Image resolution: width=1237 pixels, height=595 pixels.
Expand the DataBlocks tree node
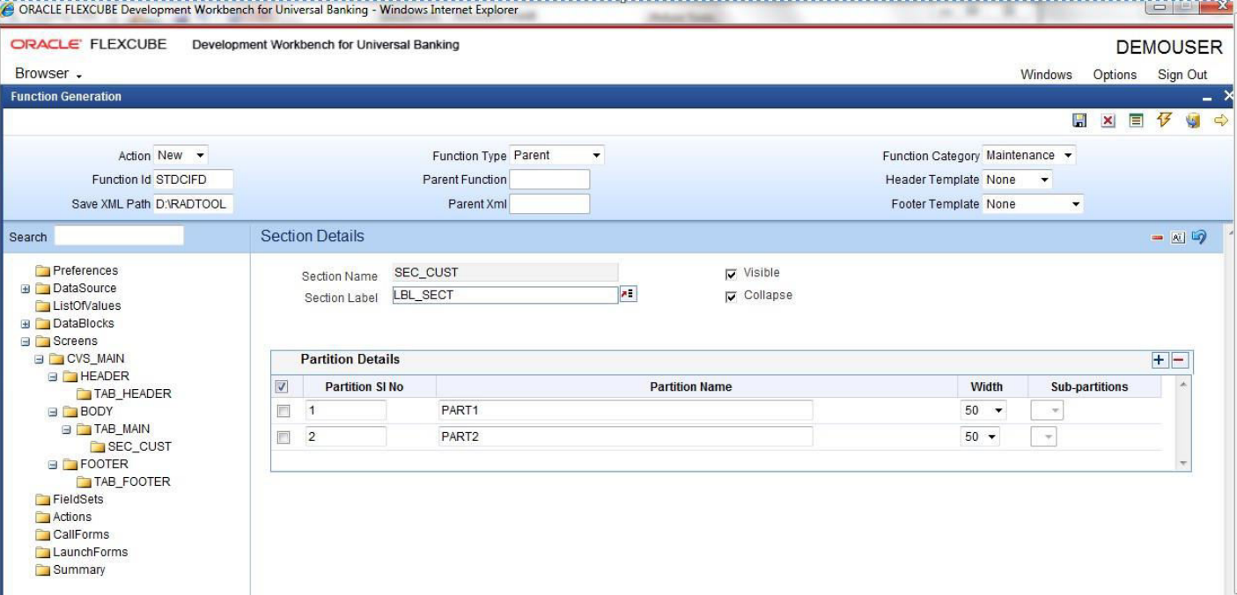26,324
